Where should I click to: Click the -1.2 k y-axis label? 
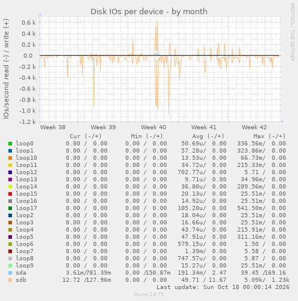28,121
